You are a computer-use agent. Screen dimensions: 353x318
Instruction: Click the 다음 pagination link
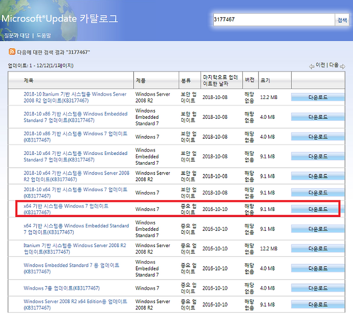(x=334, y=65)
